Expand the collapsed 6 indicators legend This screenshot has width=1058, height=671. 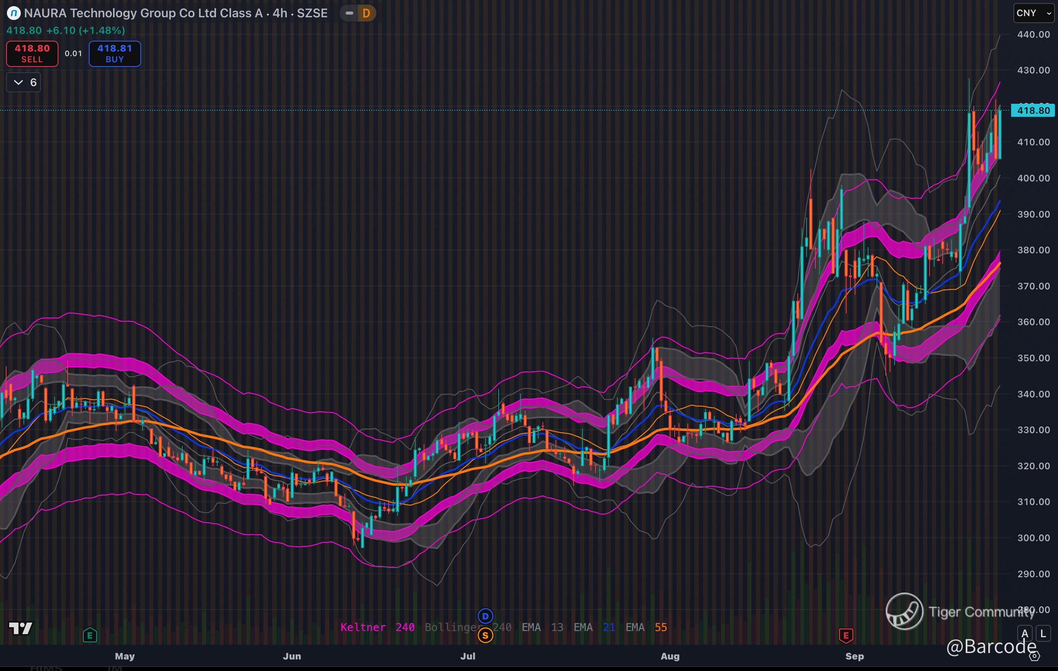[24, 83]
